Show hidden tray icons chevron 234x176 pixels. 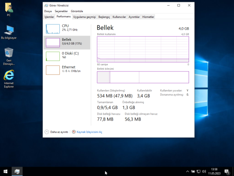coord(188,172)
